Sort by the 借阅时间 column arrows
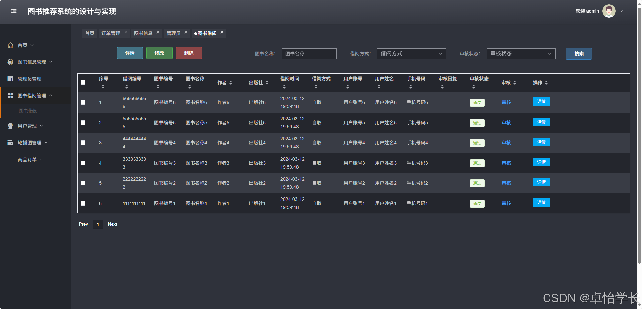 pos(284,87)
